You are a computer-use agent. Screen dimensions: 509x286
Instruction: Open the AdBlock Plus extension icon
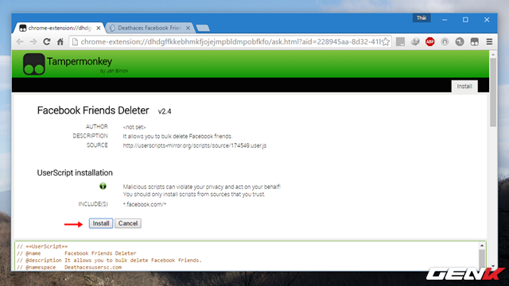pyautogui.click(x=429, y=41)
